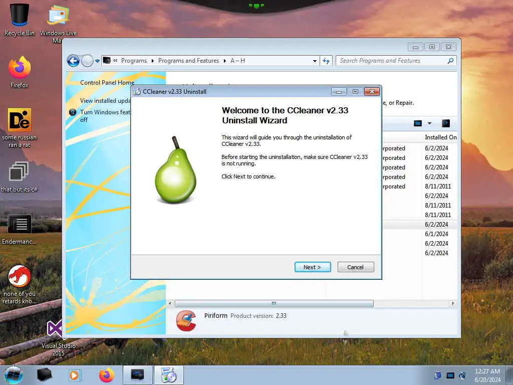Cancel the CCleaner uninstall wizard
The width and height of the screenshot is (513, 385).
click(x=355, y=267)
